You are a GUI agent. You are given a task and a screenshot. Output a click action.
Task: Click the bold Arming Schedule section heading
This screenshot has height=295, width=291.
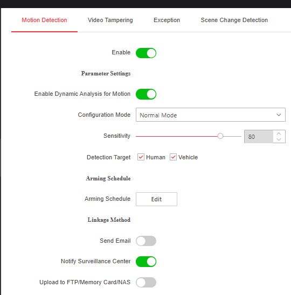tap(108, 178)
